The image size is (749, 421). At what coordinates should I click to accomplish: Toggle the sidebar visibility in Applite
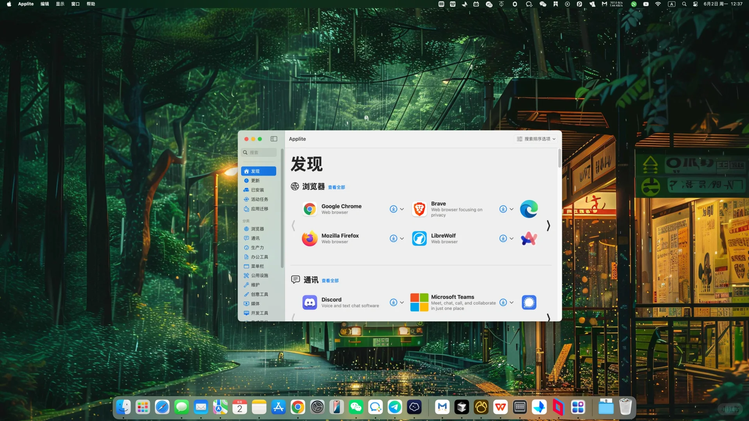pos(274,139)
